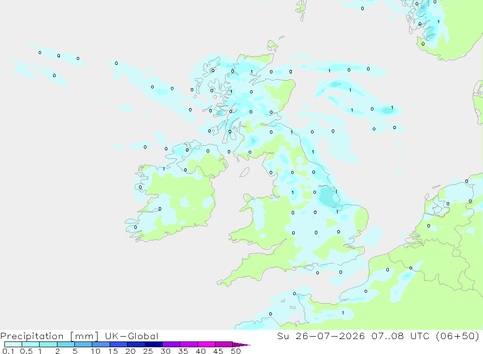This screenshot has width=483, height=354.
Task: Select the 45–50 mm legend swatch
Action: 224,344
